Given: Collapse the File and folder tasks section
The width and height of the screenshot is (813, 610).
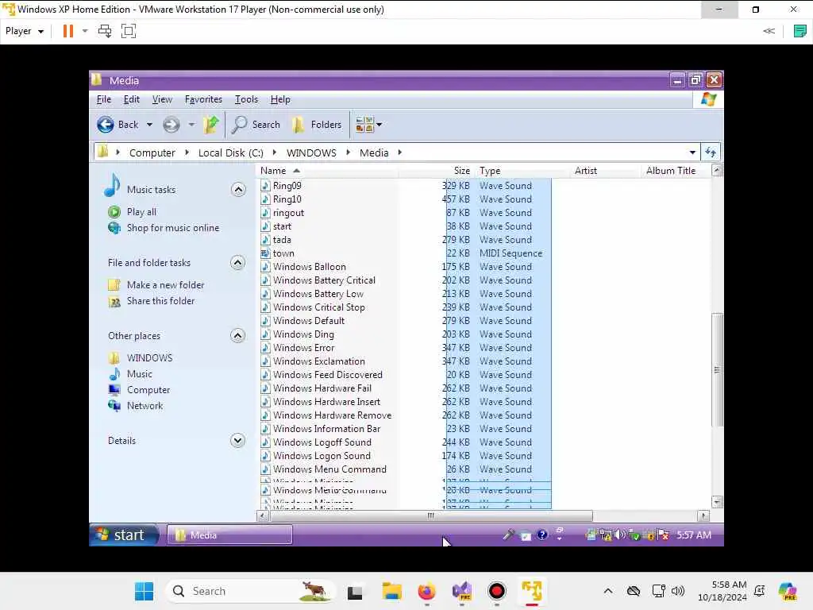Looking at the screenshot, I should click(238, 263).
